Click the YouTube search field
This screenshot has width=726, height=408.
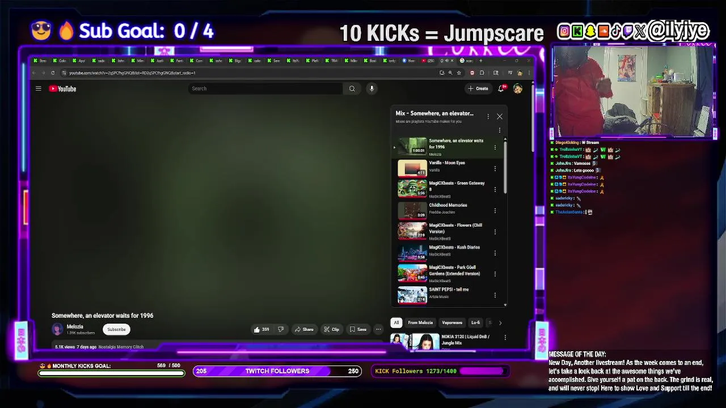(265, 88)
